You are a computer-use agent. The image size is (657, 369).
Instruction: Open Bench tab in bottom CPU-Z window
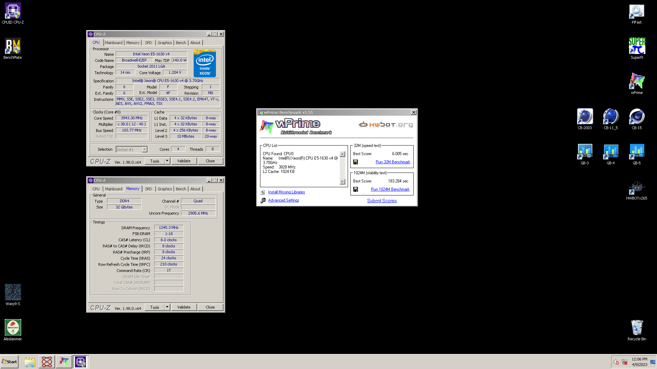pyautogui.click(x=181, y=189)
